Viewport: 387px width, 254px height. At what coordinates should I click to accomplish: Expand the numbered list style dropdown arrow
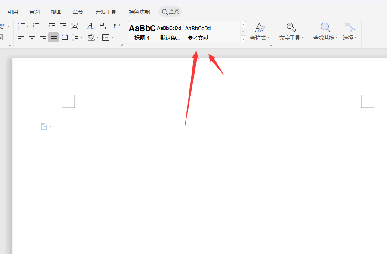42,26
